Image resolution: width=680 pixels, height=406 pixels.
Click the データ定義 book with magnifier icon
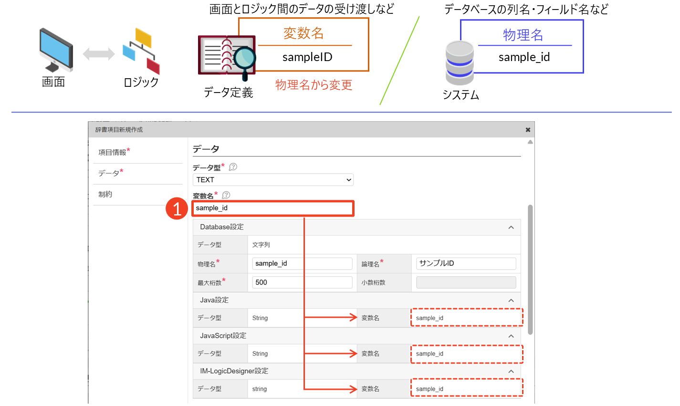pyautogui.click(x=227, y=57)
